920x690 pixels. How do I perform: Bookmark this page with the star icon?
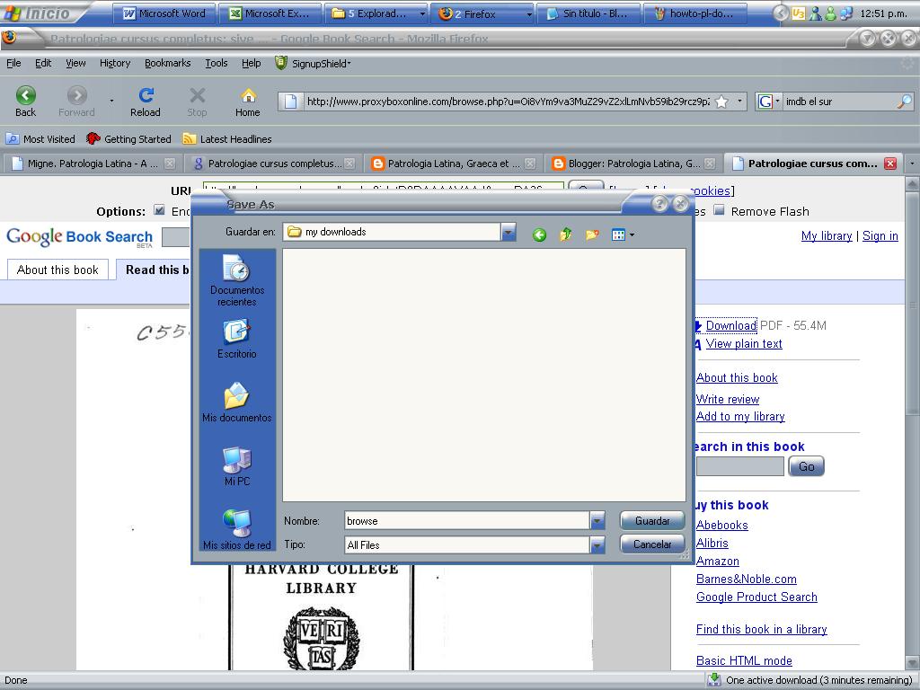pos(721,102)
